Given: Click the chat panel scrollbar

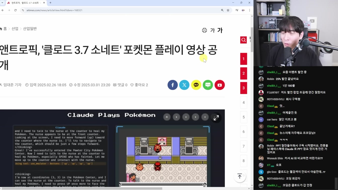Looking at the screenshot, I should [x=336, y=183].
